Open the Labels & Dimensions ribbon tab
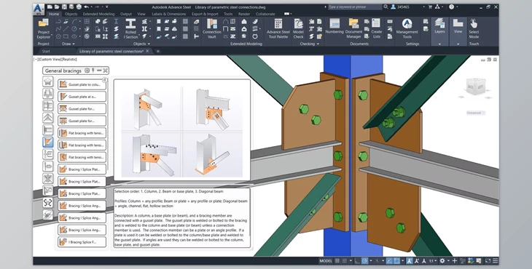 [x=168, y=15]
